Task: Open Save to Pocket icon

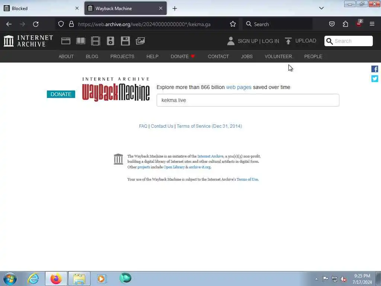Action: coord(332,24)
